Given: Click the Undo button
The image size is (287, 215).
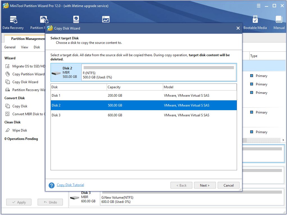Looking at the screenshot, I should pyautogui.click(x=50, y=202).
